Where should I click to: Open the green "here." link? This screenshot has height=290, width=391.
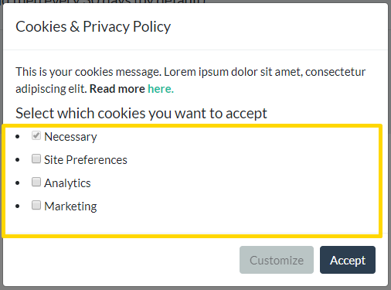pyautogui.click(x=161, y=89)
